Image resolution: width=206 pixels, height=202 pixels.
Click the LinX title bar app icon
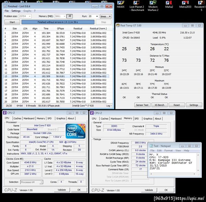coord(5,6)
